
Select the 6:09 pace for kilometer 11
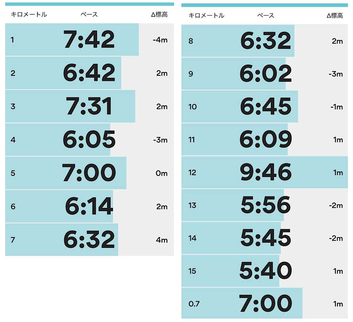tap(265, 139)
